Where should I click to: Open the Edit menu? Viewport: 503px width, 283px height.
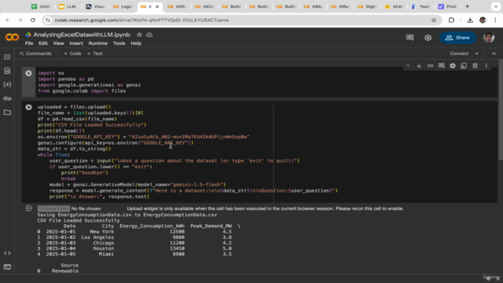tap(43, 43)
